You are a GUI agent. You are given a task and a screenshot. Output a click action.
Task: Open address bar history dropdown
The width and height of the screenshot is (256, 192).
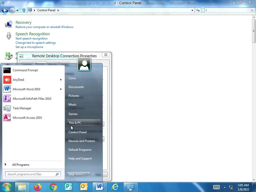point(192,10)
